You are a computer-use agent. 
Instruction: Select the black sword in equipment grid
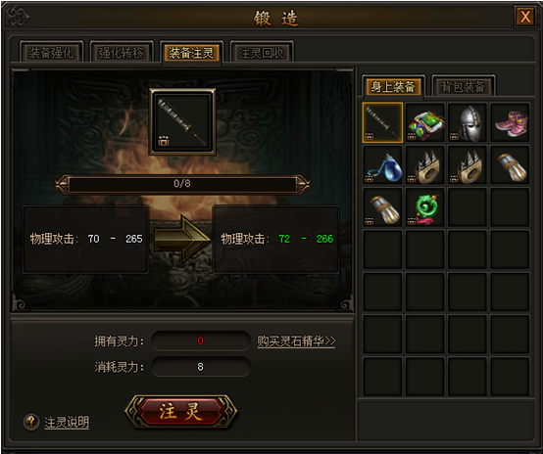382,122
